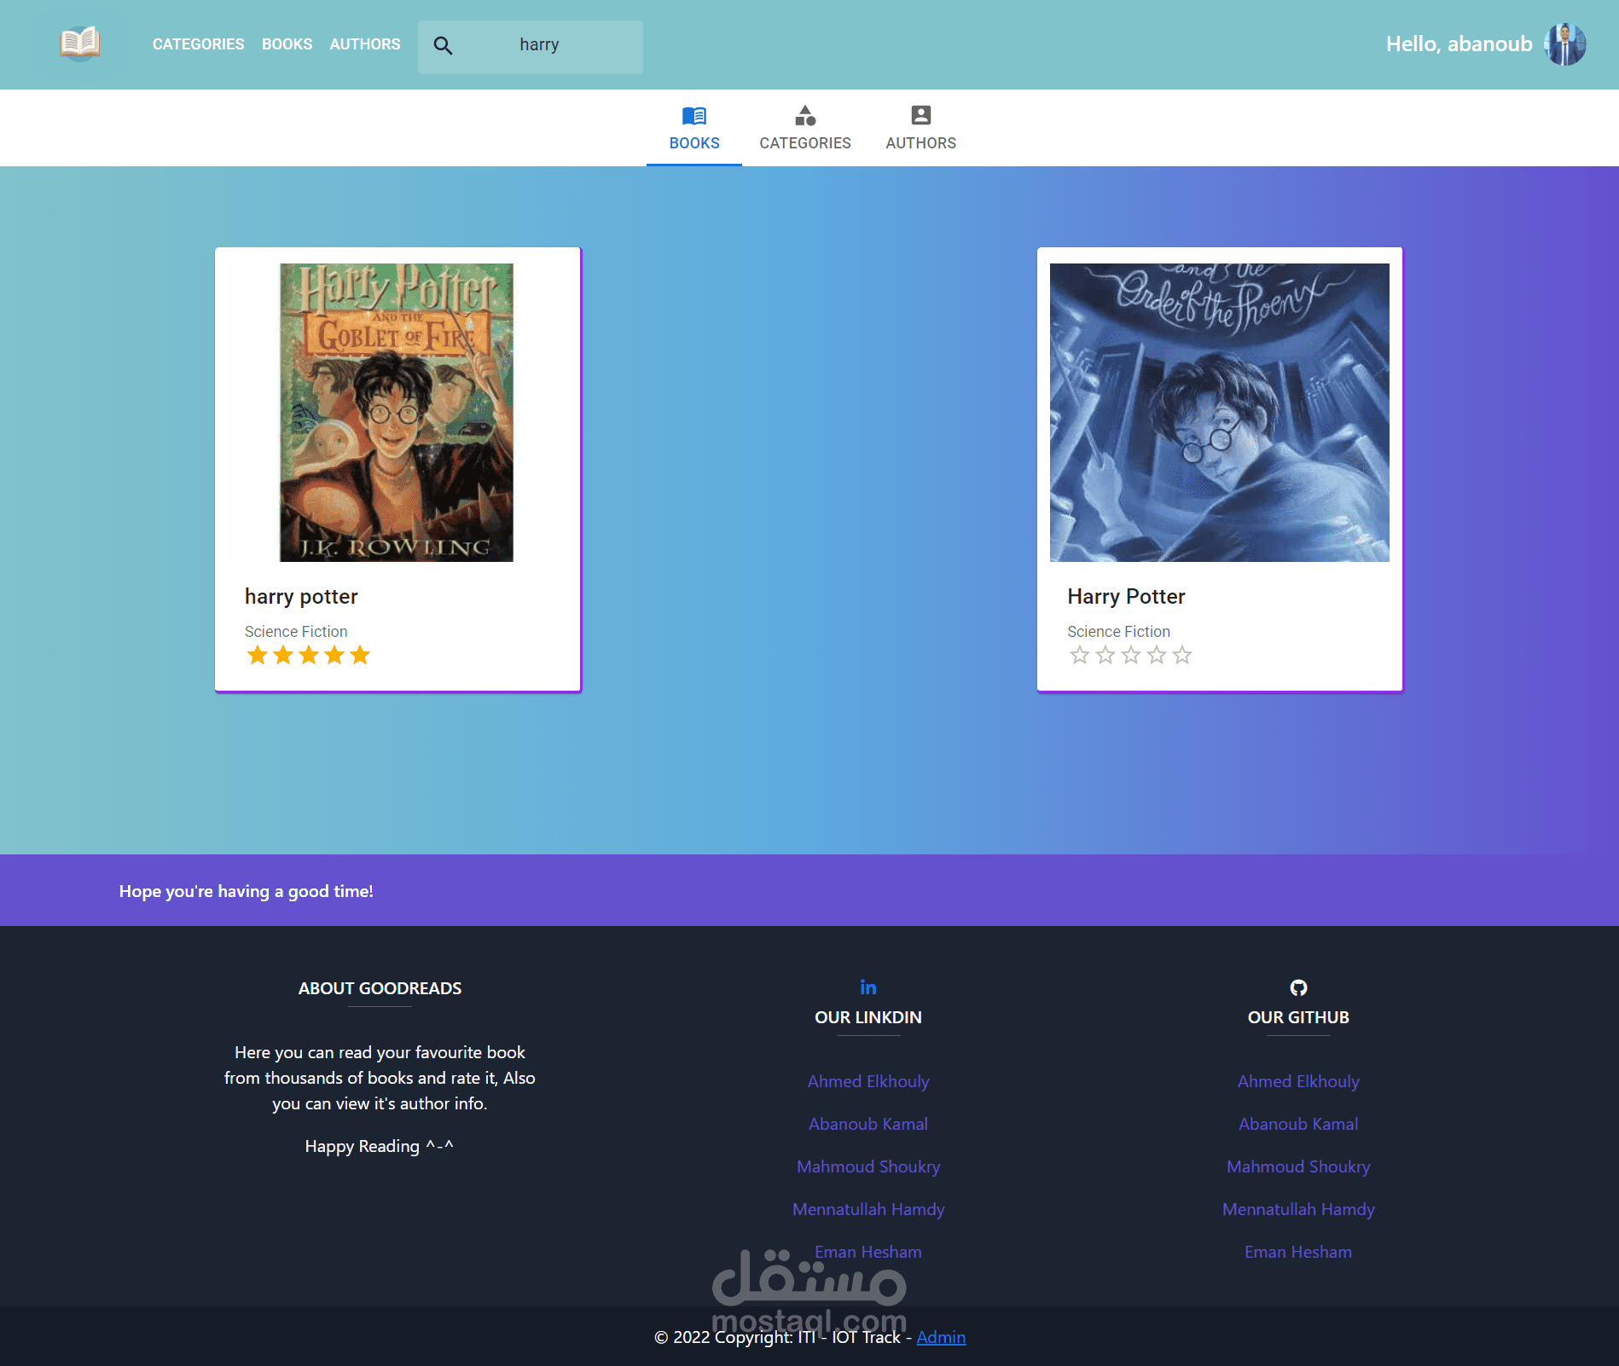This screenshot has width=1619, height=1366.
Task: Give Harry Potter Order of Phoenix one star
Action: click(x=1080, y=655)
